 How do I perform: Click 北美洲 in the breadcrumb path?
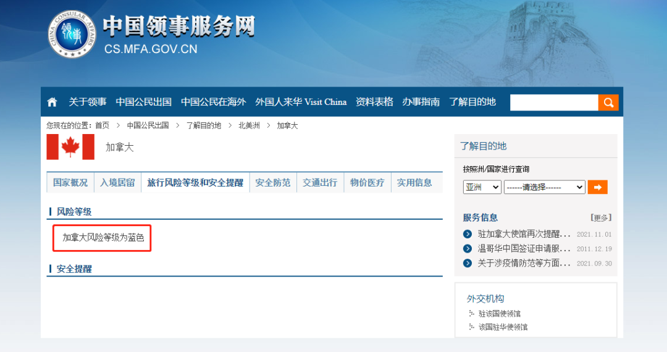click(x=249, y=125)
